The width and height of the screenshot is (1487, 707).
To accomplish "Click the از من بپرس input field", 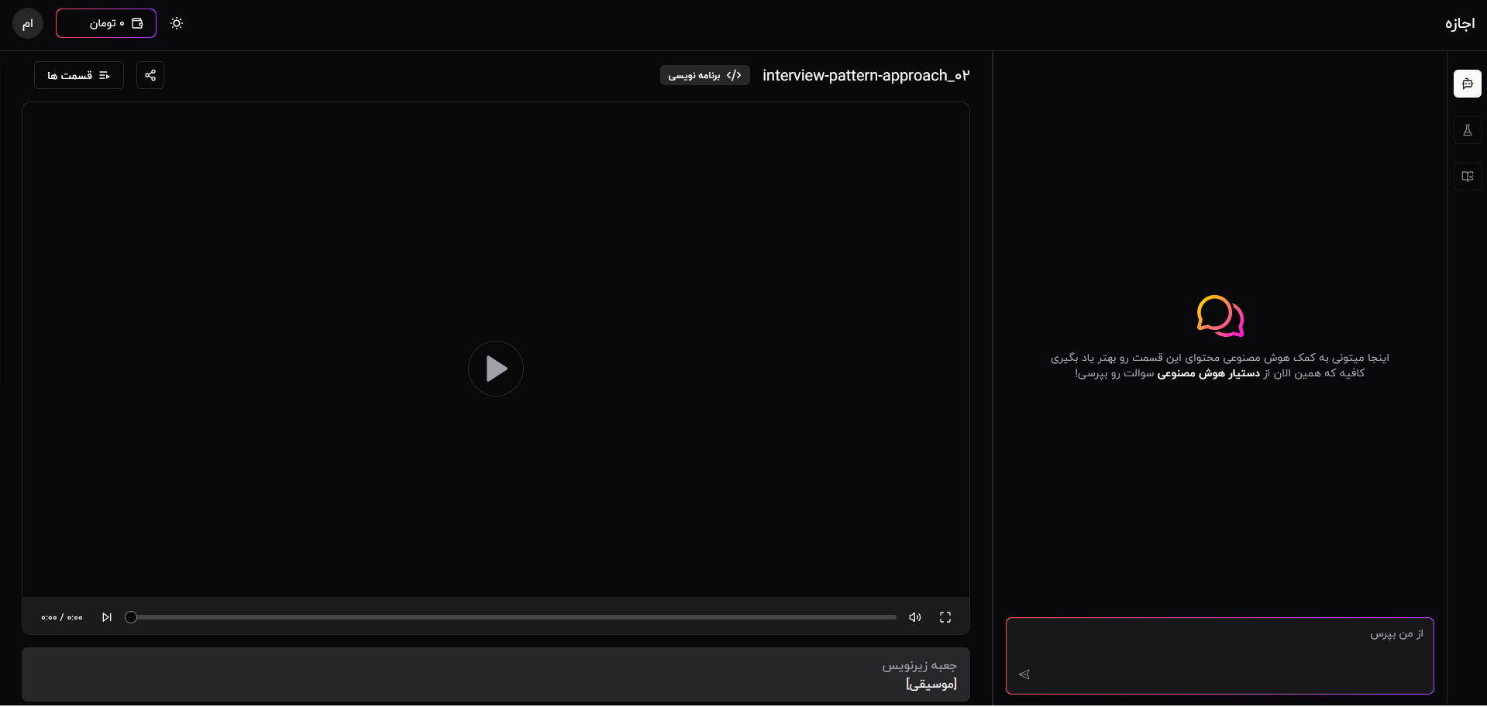I will click(x=1220, y=655).
